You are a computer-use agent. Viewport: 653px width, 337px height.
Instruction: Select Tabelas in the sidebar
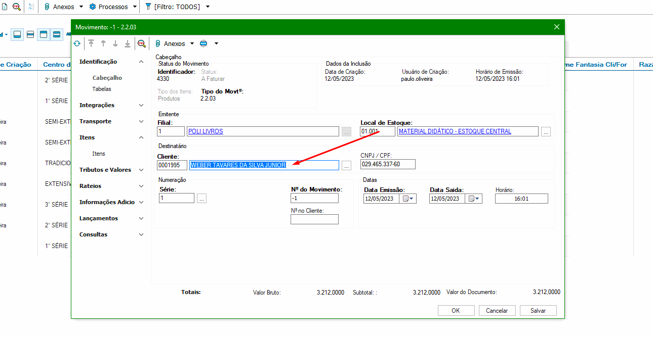coord(102,89)
